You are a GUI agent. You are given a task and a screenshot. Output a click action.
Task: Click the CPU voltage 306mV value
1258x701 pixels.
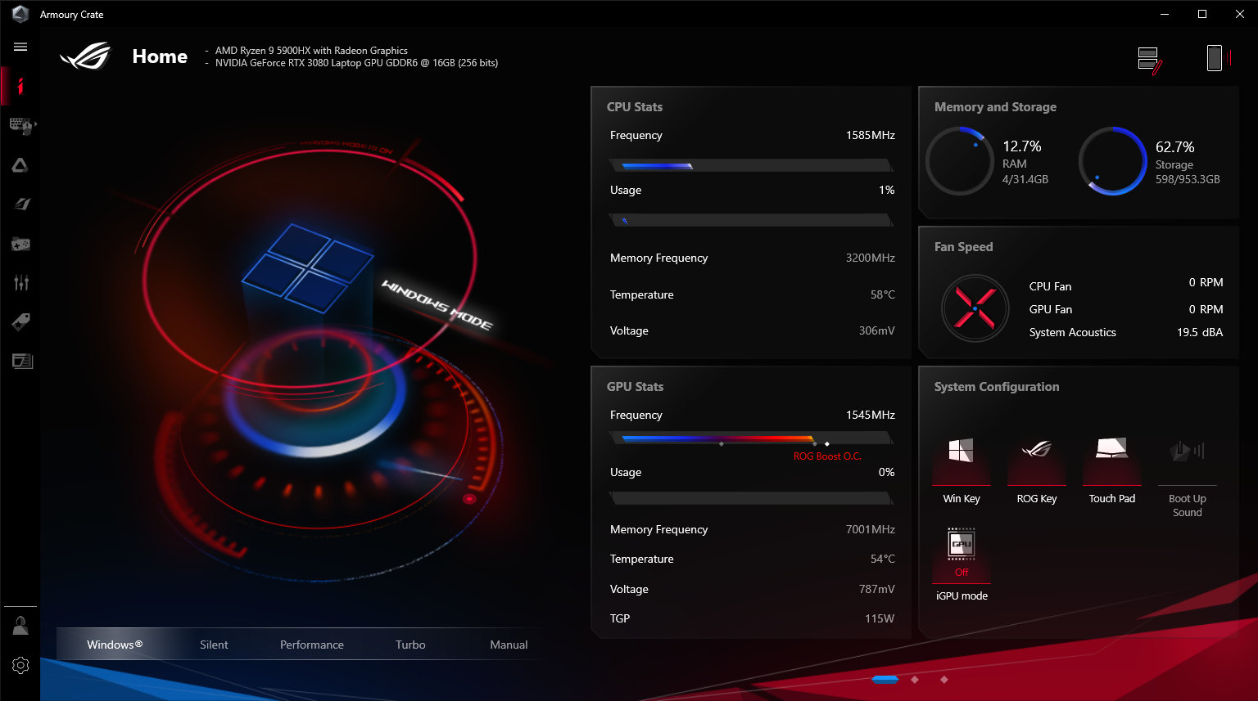point(877,330)
